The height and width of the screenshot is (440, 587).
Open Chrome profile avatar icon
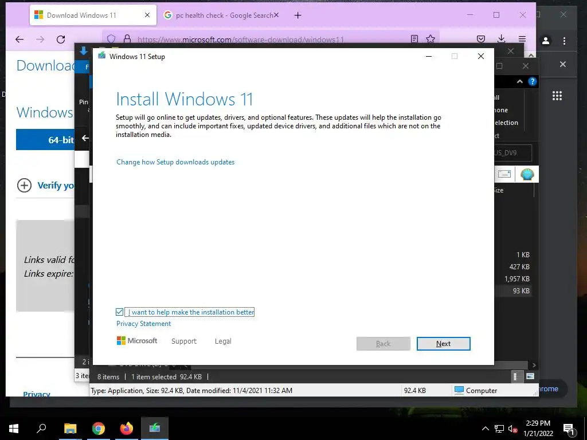(546, 41)
